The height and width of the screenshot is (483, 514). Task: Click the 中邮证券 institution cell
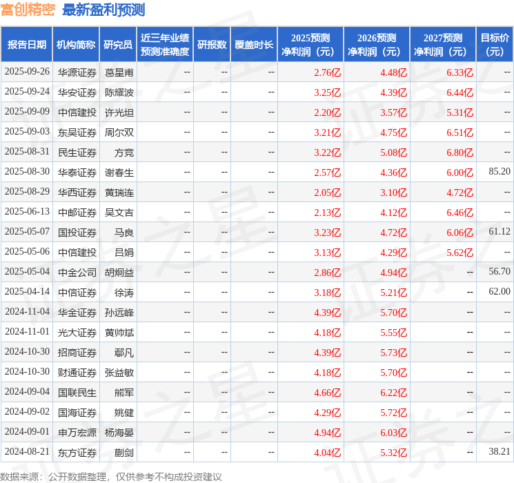(x=77, y=212)
